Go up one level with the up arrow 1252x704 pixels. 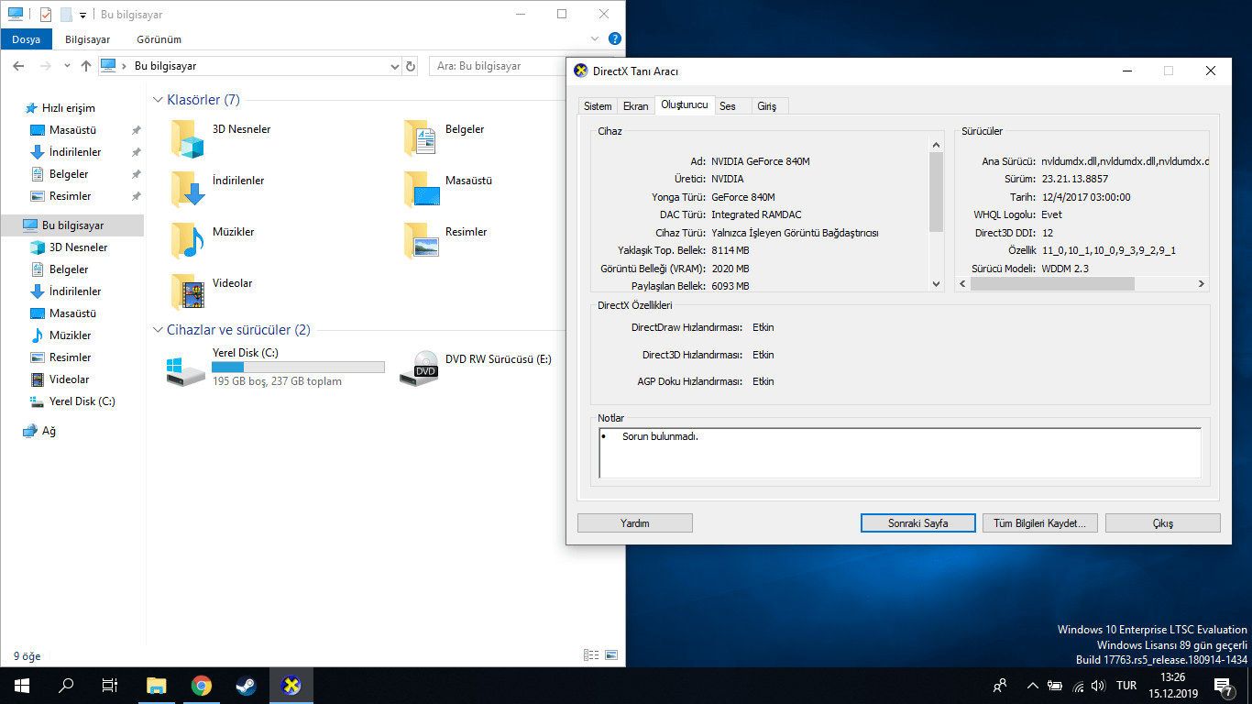tap(86, 66)
